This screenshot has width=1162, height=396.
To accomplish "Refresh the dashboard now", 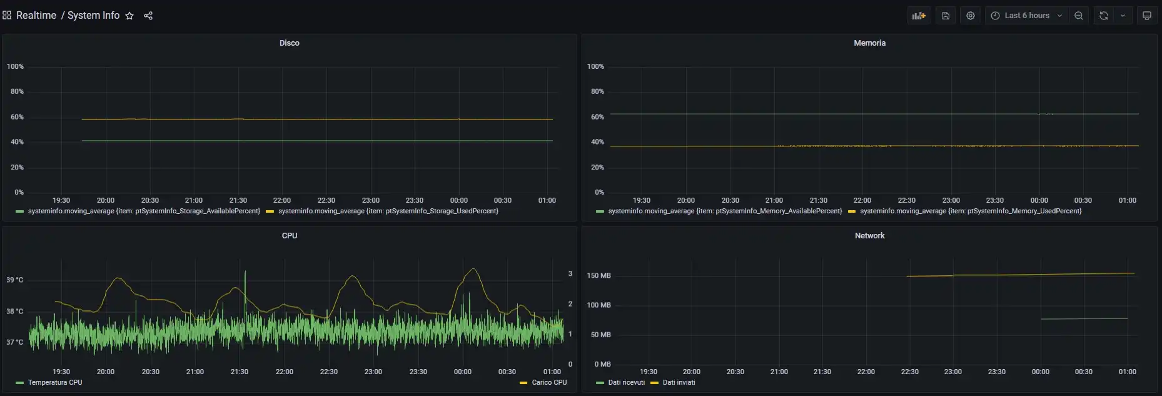I will pyautogui.click(x=1104, y=16).
